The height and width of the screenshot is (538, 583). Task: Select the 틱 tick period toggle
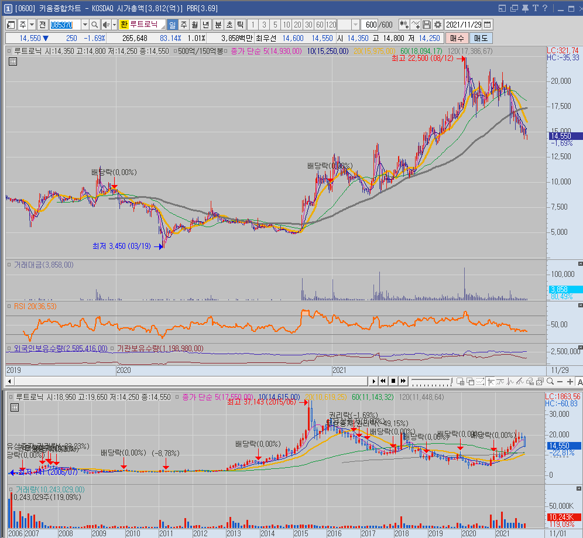(x=241, y=25)
